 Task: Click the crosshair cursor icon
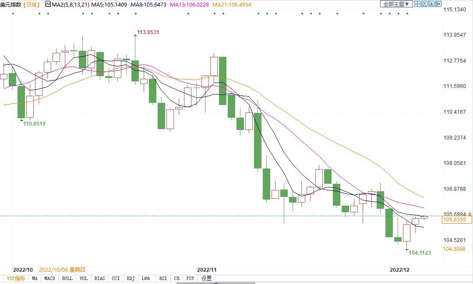(417, 4)
